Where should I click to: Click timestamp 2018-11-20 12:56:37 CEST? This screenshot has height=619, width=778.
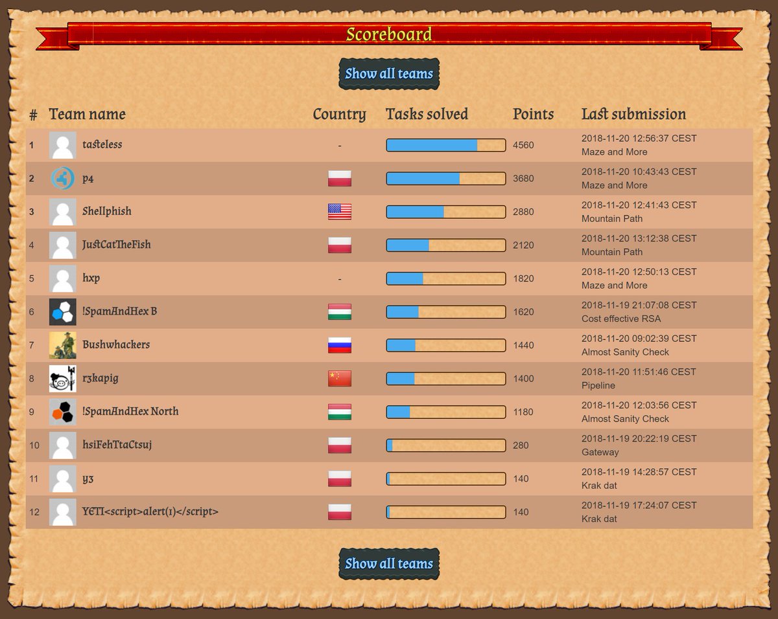639,138
